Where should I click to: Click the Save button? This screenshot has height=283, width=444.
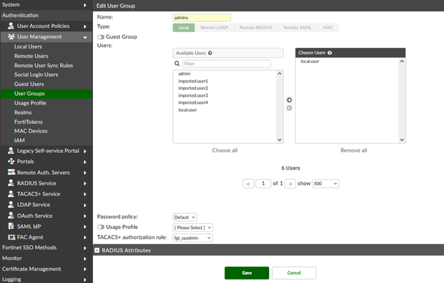[x=247, y=273]
